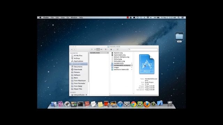The image size is (223, 125).
Task: Select Documents in sidebar
Action: (78, 67)
